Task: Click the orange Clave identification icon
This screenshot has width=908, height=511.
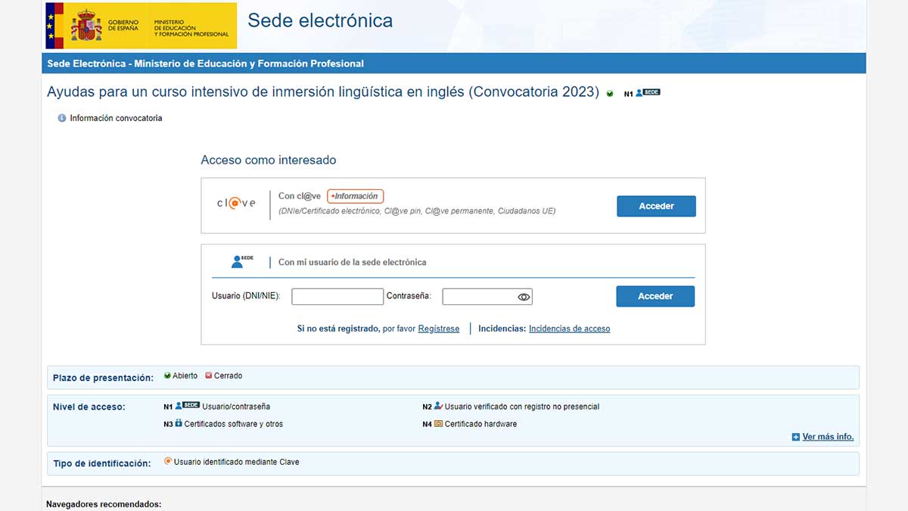Action: (x=168, y=461)
